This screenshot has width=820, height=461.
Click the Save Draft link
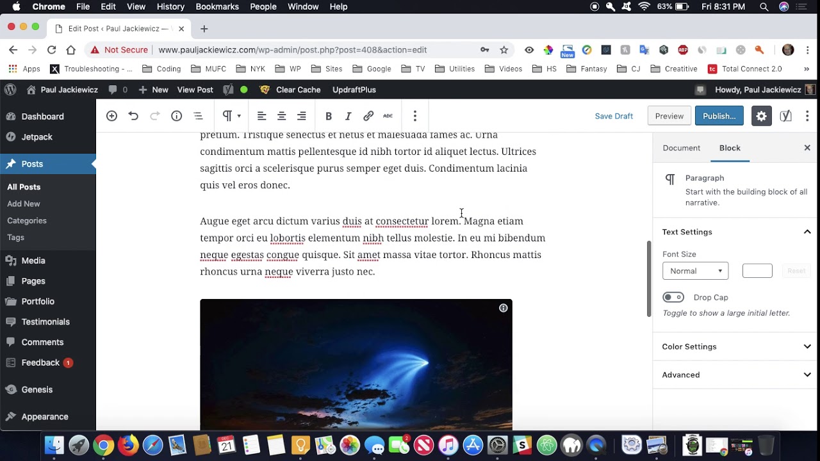(614, 116)
